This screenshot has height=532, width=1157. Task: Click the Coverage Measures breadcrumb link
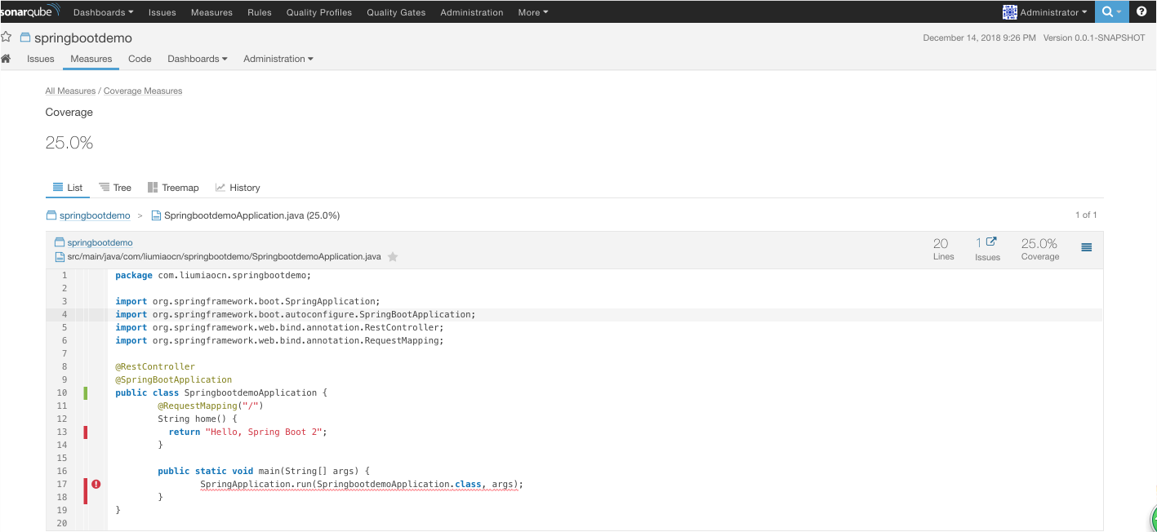coord(143,91)
